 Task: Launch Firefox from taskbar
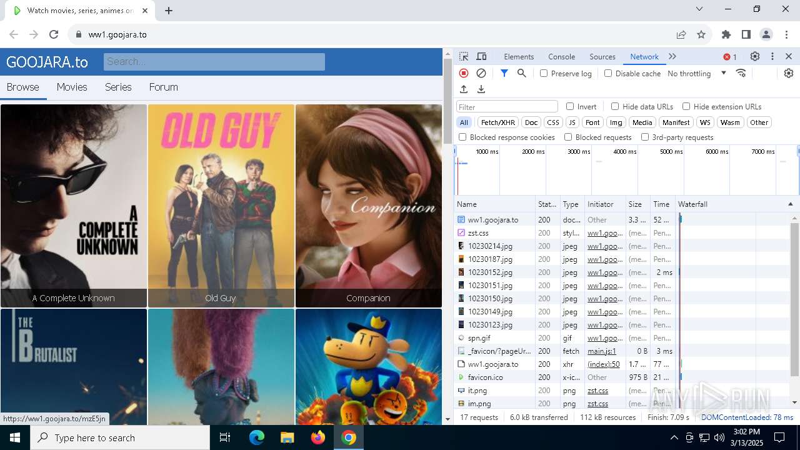[x=318, y=437]
